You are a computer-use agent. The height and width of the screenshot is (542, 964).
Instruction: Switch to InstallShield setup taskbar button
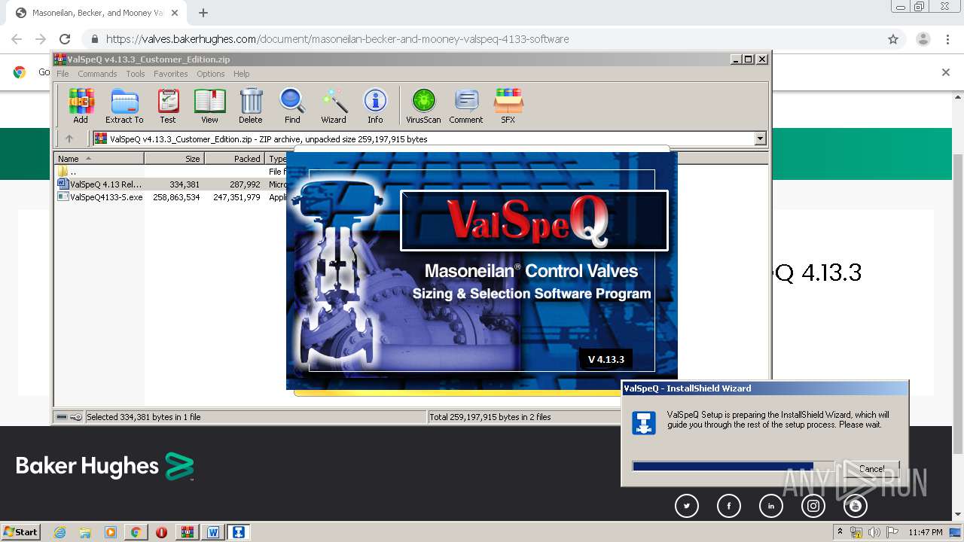pyautogui.click(x=239, y=532)
